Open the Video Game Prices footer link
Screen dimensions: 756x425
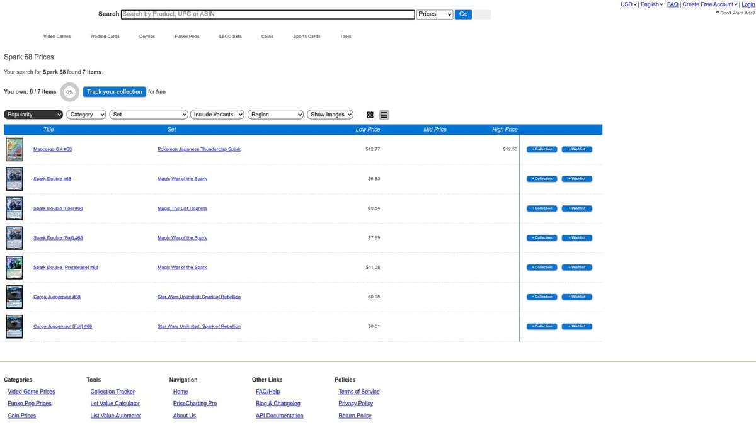(x=31, y=392)
